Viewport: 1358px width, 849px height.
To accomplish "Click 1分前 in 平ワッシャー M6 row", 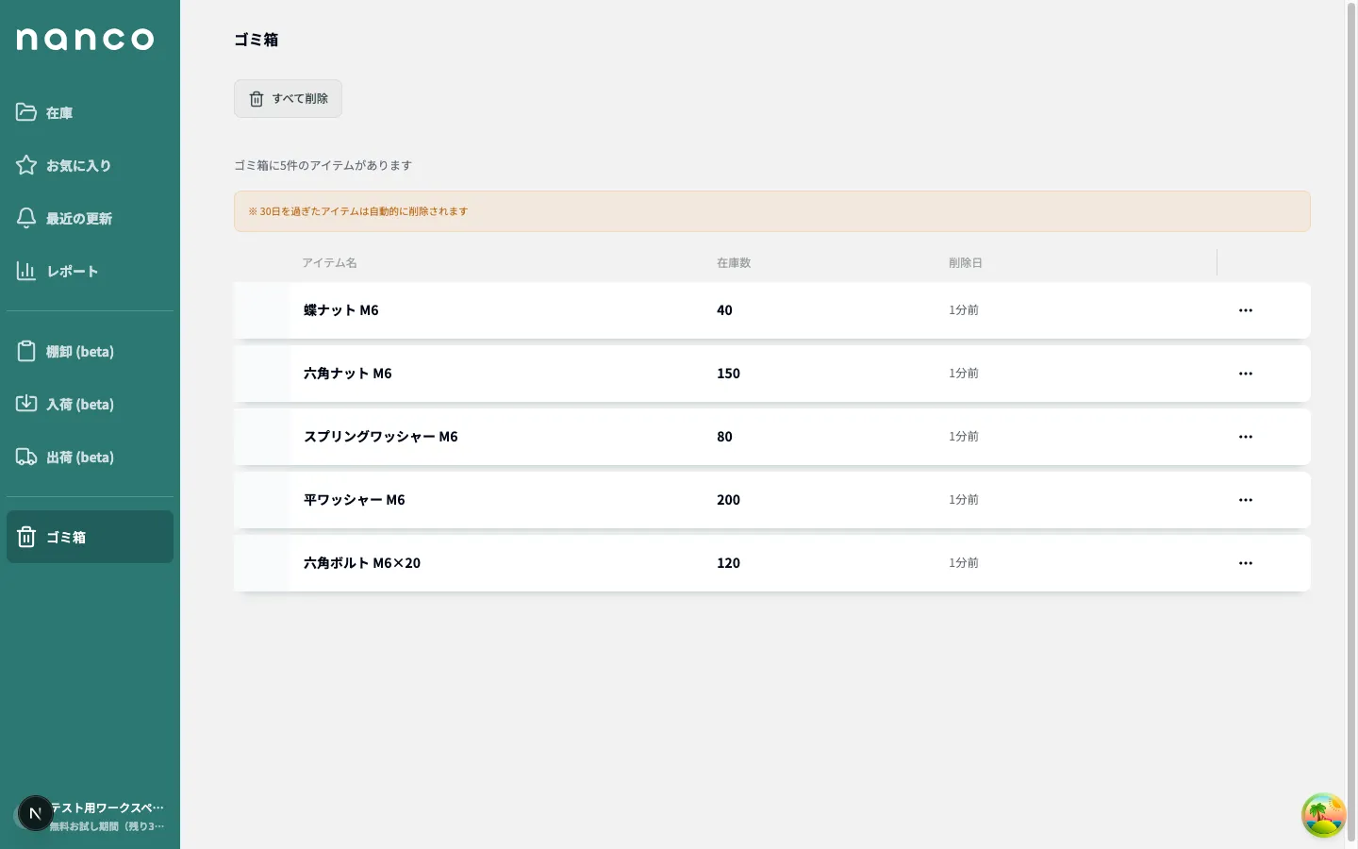I will coord(964,500).
